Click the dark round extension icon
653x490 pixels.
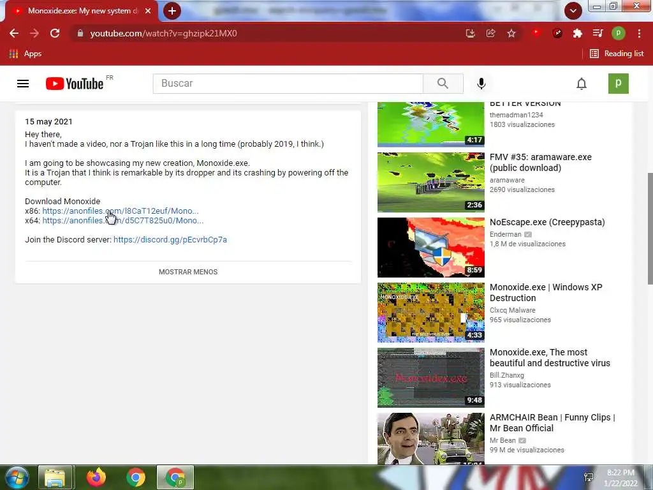pyautogui.click(x=557, y=33)
